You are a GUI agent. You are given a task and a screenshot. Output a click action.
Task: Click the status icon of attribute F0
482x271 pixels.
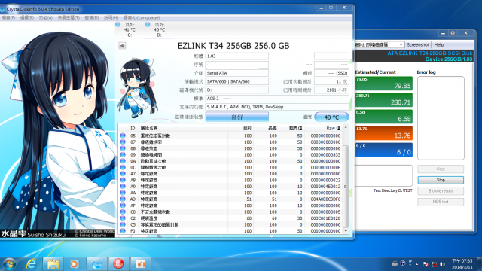[x=123, y=231]
